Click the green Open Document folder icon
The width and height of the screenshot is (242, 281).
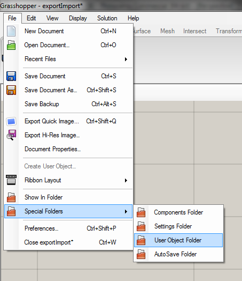[x=11, y=45]
